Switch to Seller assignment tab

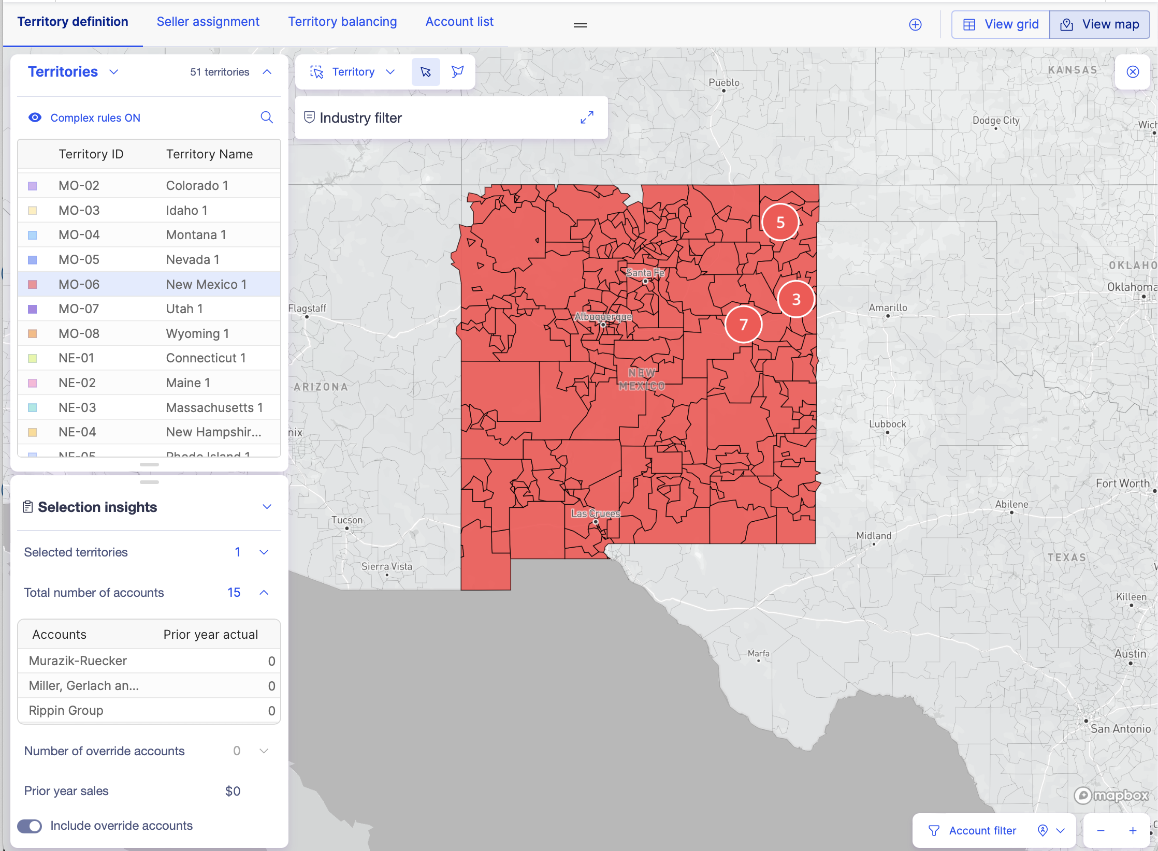coord(208,22)
